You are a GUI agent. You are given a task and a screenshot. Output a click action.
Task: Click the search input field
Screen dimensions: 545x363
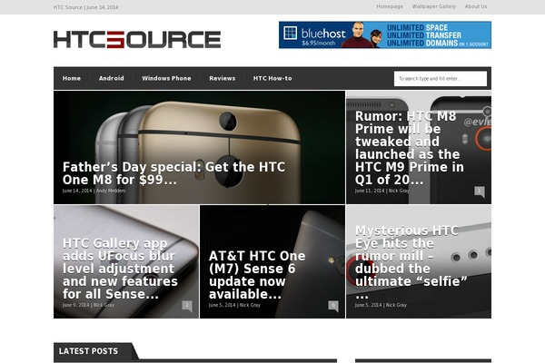point(441,79)
